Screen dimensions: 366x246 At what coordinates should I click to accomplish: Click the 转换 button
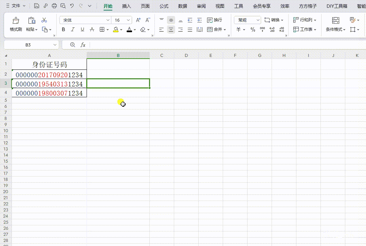point(274,20)
